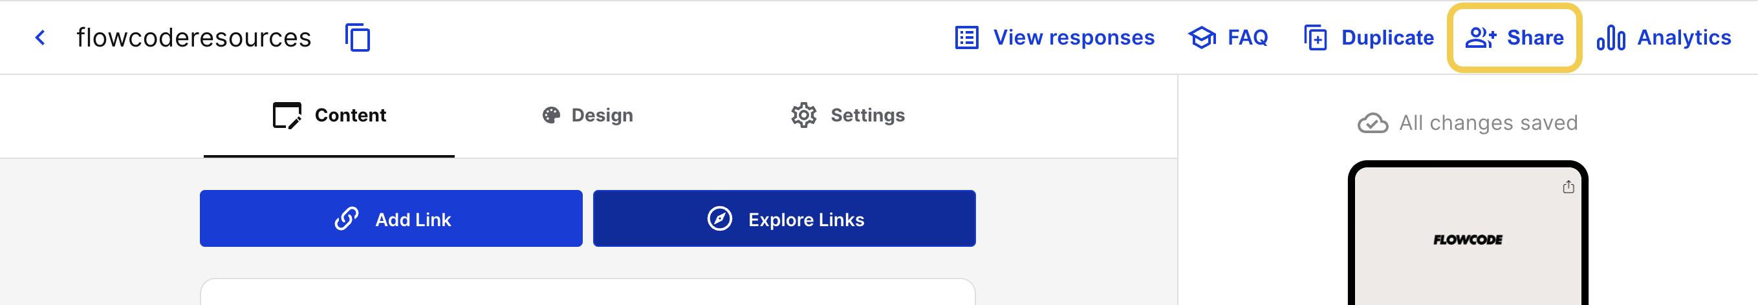The height and width of the screenshot is (305, 1758).
Task: Click the Analytics bar chart icon
Action: tap(1611, 37)
